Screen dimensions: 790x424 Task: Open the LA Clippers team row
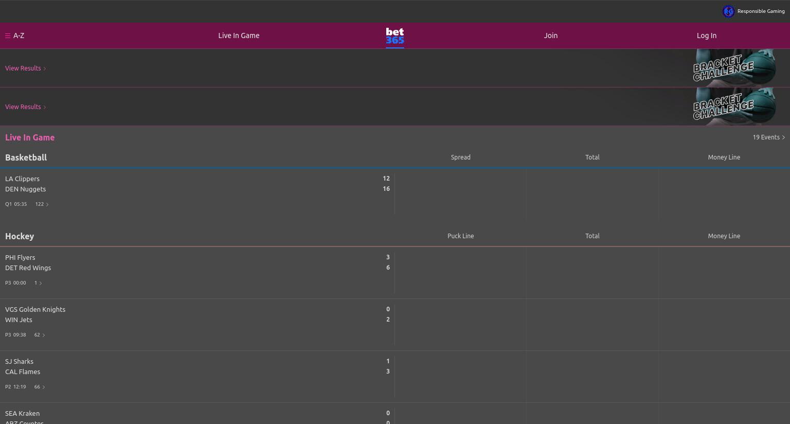coord(22,179)
